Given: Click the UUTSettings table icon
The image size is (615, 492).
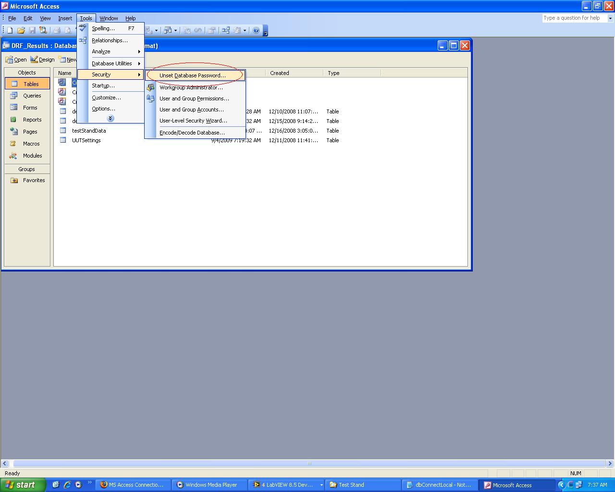Looking at the screenshot, I should [62, 140].
